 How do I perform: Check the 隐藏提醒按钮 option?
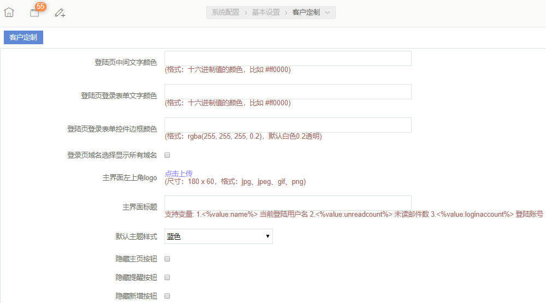[167, 277]
